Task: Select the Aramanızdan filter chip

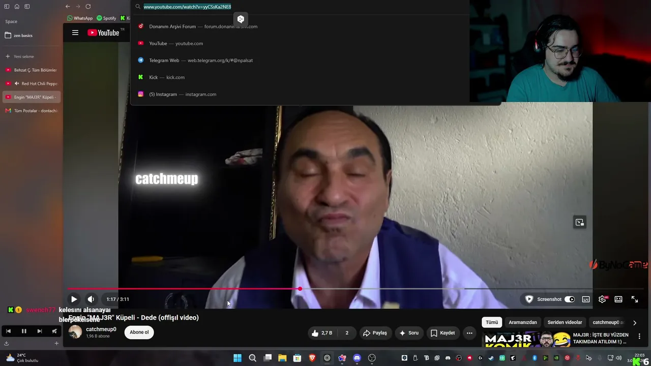Action: (x=523, y=322)
